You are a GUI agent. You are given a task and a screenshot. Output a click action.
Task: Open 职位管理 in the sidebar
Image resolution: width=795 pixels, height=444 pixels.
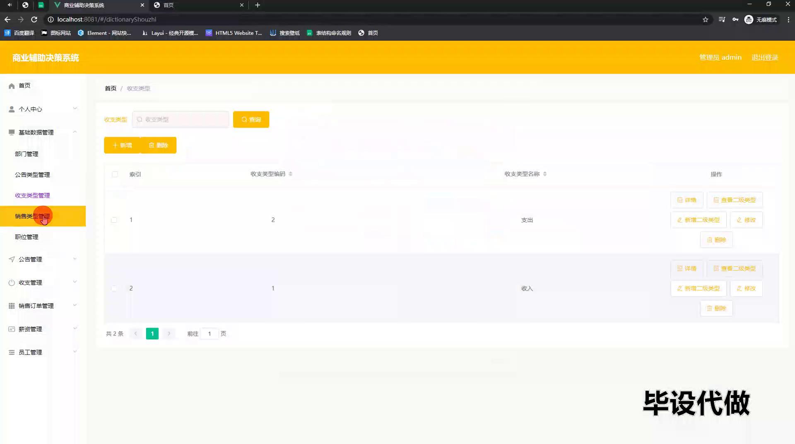click(26, 237)
